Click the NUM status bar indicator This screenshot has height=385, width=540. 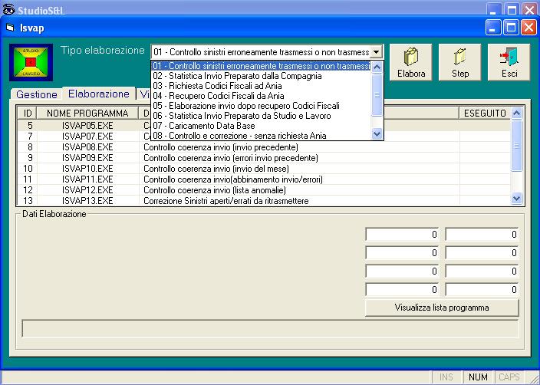click(478, 377)
